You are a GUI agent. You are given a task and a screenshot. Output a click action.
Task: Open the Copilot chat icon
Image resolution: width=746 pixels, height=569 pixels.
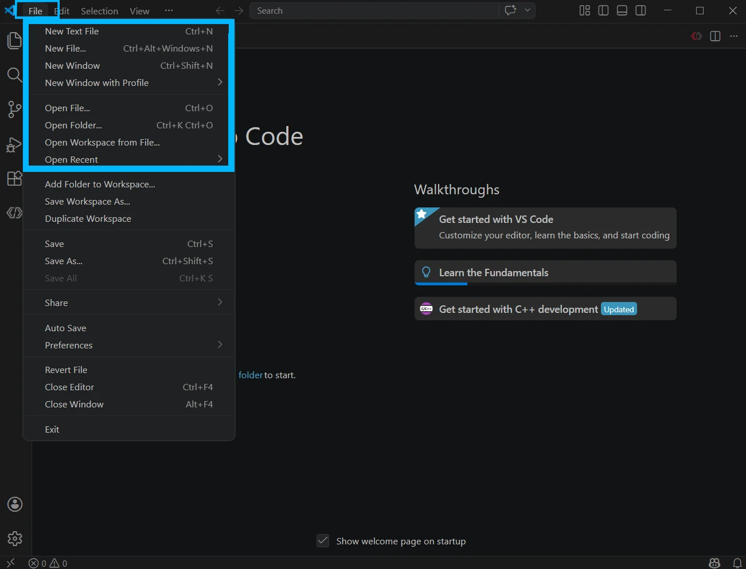pos(510,10)
